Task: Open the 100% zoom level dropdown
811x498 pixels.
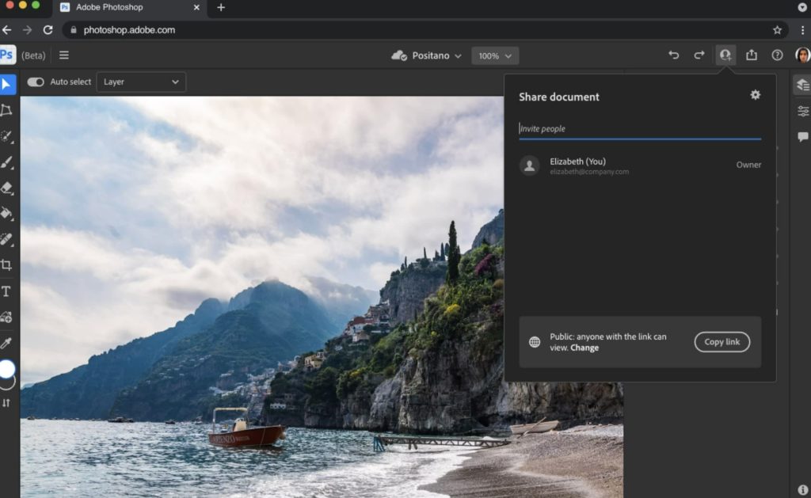Action: pyautogui.click(x=495, y=56)
